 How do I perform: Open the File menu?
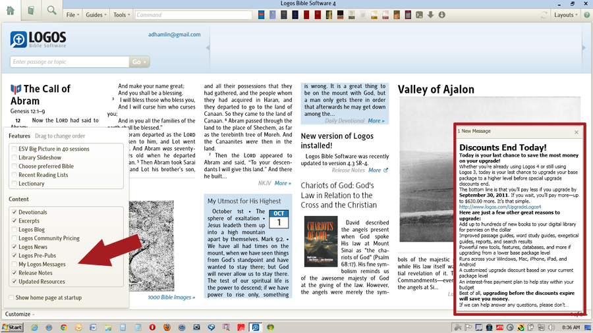coord(72,15)
